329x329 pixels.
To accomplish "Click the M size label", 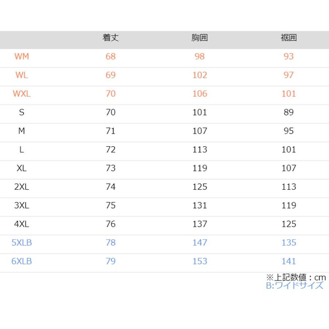I will pos(22,131).
